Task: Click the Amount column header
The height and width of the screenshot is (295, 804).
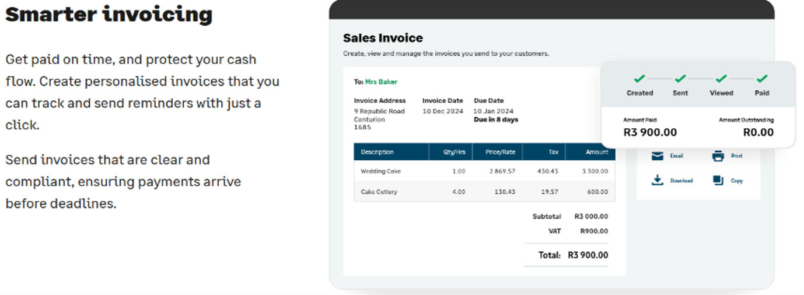Action: [x=590, y=152]
